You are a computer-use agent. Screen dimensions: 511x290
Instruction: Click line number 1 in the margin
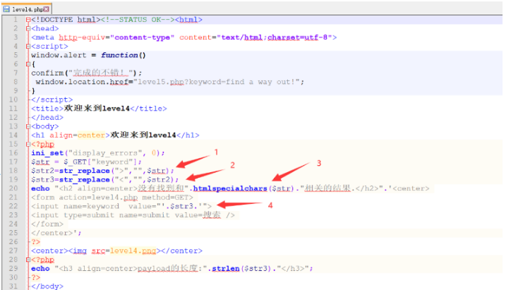pyautogui.click(x=16, y=20)
